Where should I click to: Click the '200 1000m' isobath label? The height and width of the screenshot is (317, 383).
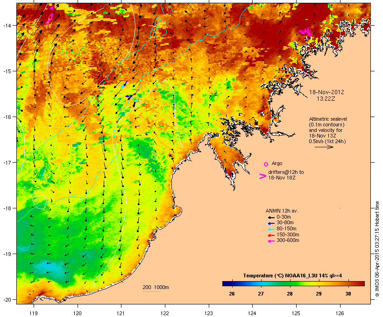click(156, 287)
